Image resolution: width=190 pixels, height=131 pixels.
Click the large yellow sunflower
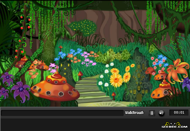tap(116, 80)
